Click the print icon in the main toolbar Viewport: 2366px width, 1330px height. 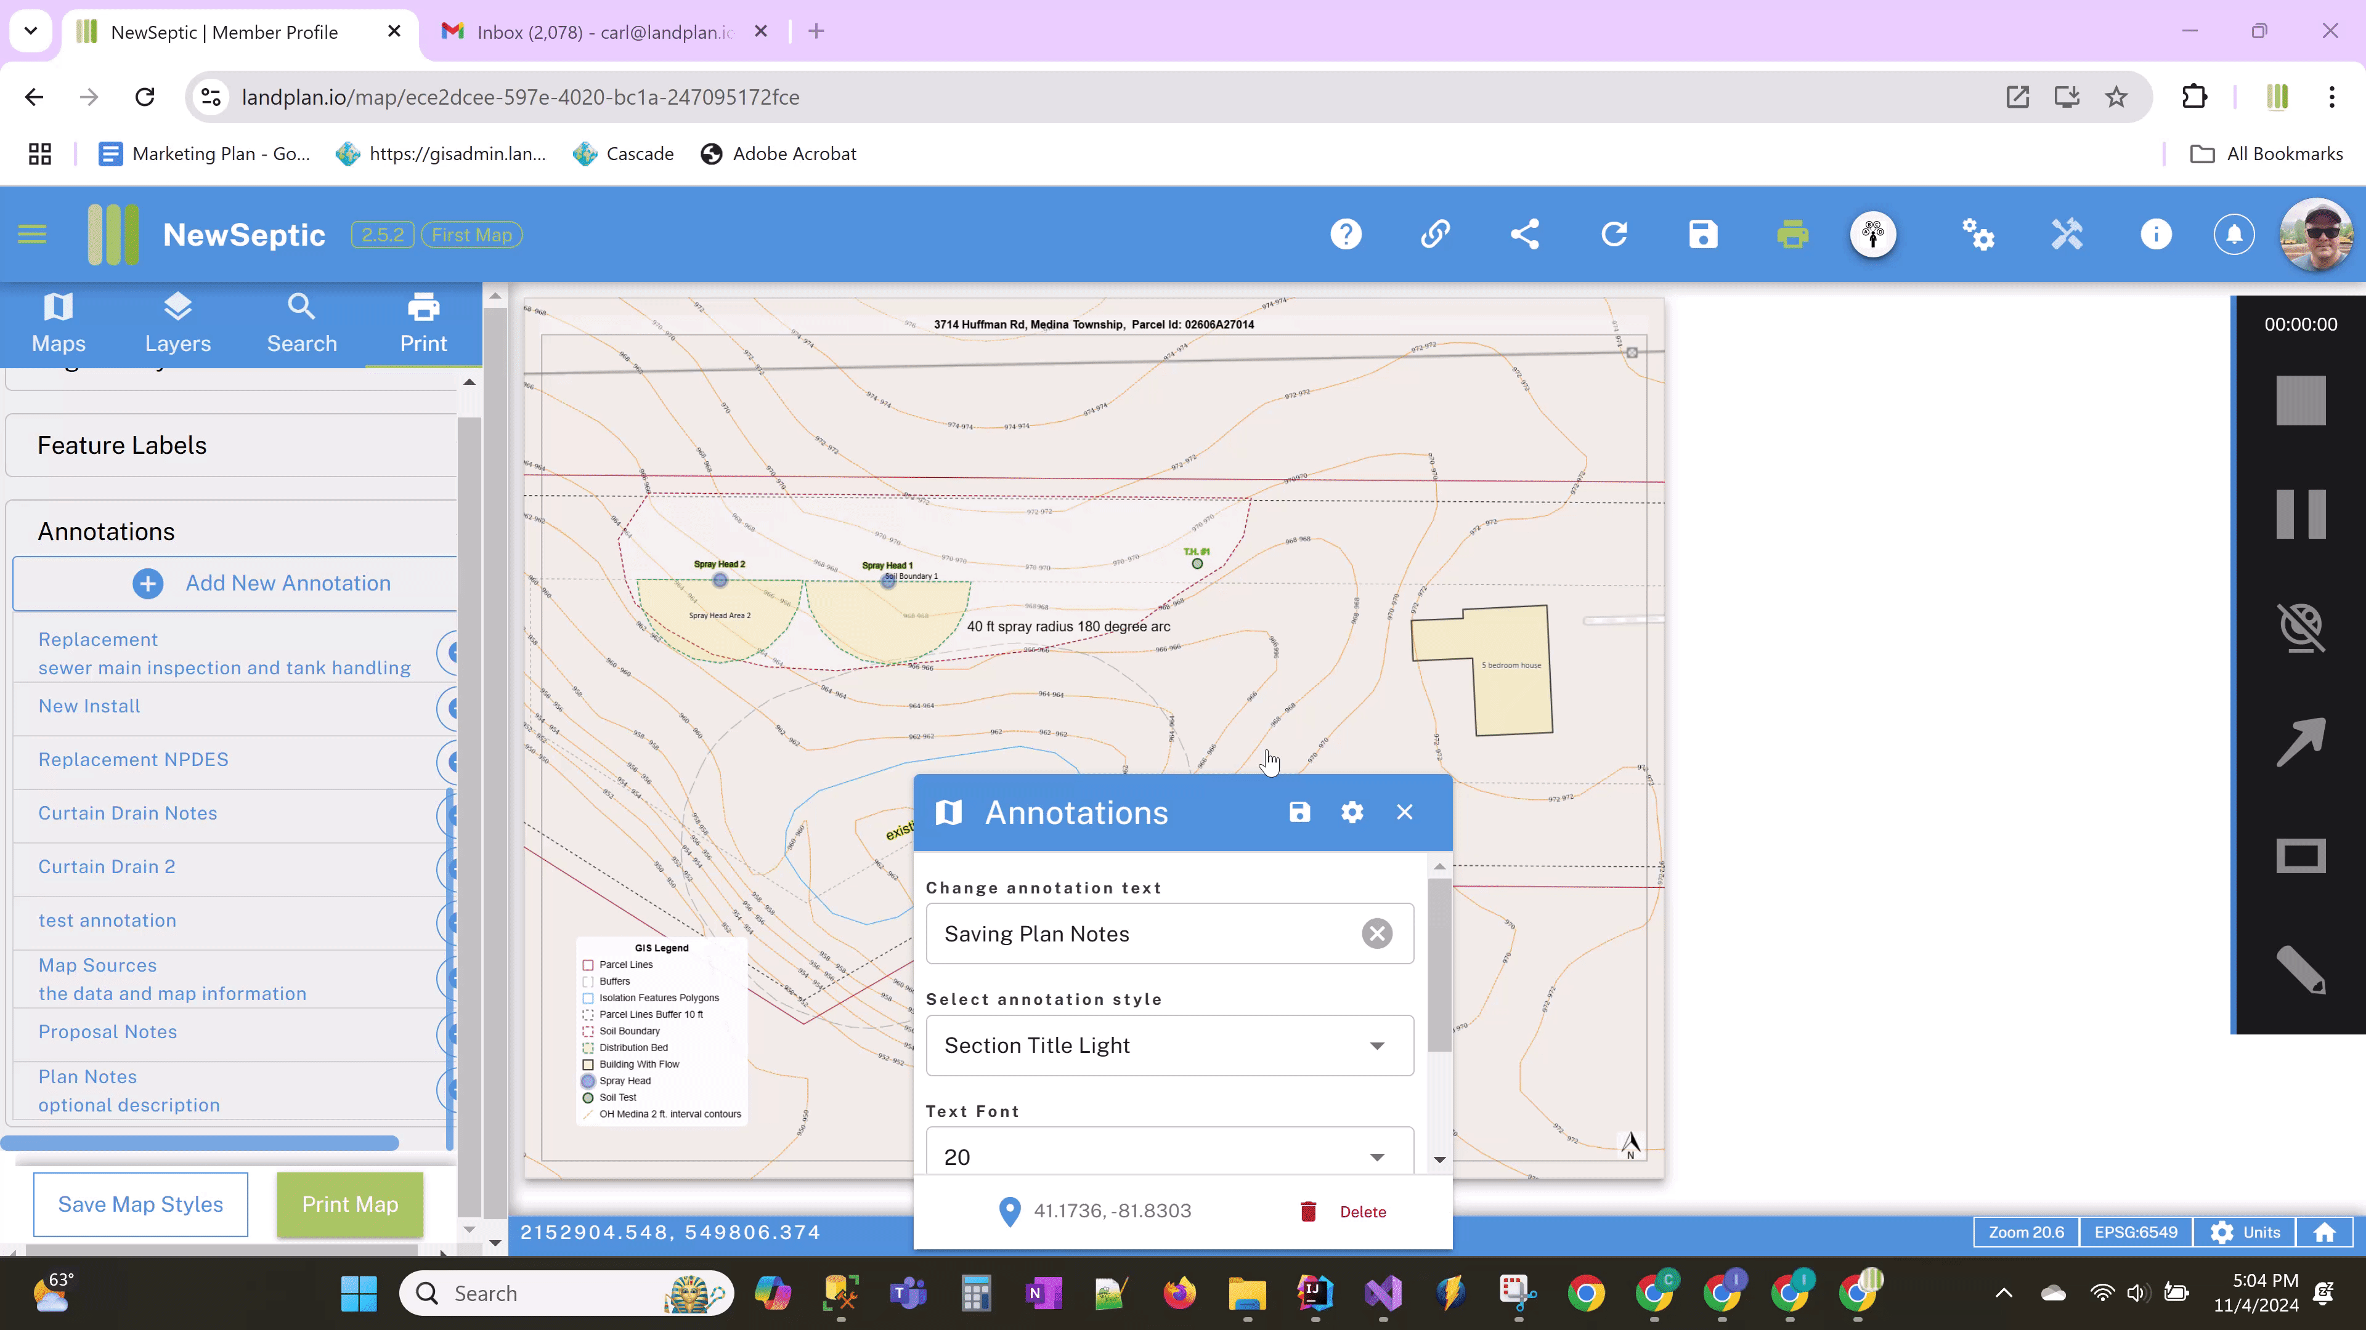(1792, 235)
